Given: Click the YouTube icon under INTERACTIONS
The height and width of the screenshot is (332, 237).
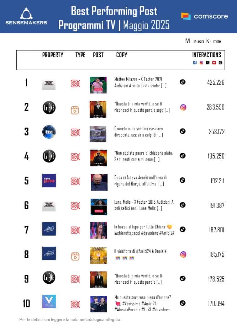Looking at the screenshot, I should pos(214,62).
